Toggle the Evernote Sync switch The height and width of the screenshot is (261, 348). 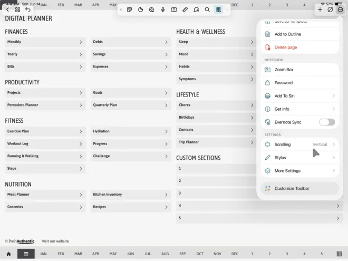point(327,122)
